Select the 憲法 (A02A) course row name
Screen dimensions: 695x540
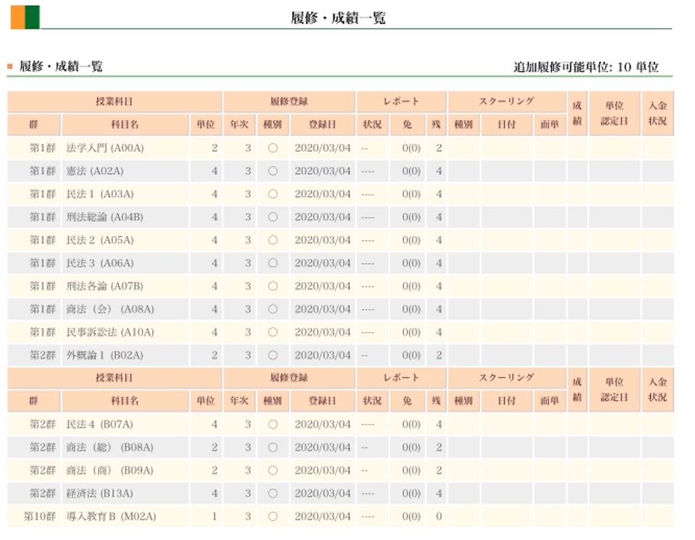pyautogui.click(x=95, y=171)
